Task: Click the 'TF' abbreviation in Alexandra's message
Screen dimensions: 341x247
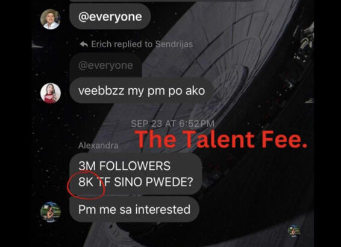Action: (104, 182)
